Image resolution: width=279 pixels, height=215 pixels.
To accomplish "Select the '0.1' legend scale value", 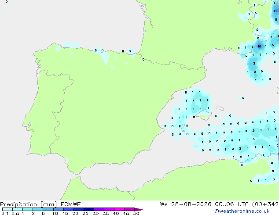I will click(x=5, y=213).
